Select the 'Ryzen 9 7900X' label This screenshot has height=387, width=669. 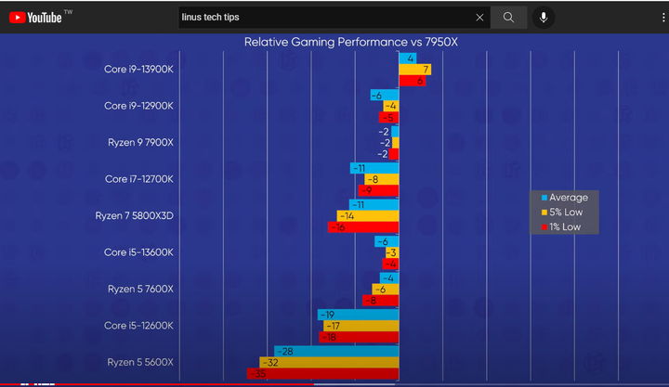tap(140, 142)
